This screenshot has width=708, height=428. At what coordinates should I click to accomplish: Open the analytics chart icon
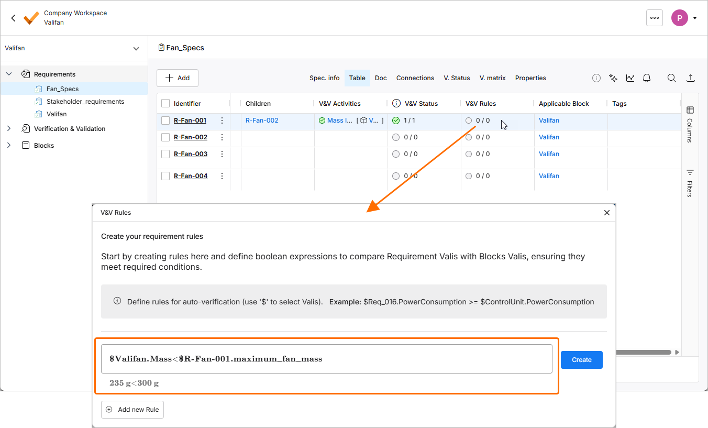(630, 78)
